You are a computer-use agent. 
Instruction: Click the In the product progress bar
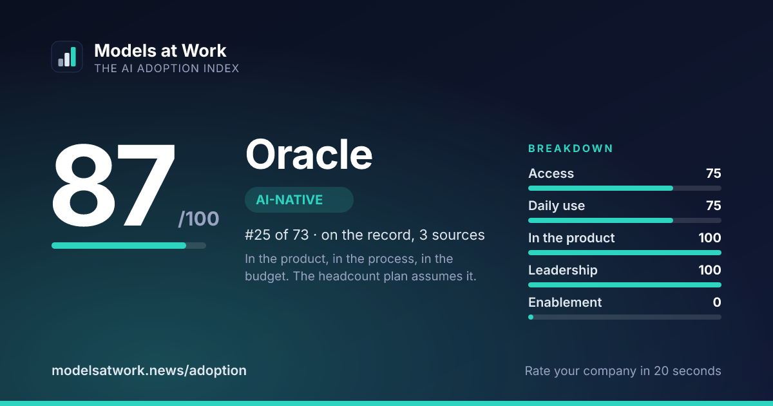tap(625, 253)
